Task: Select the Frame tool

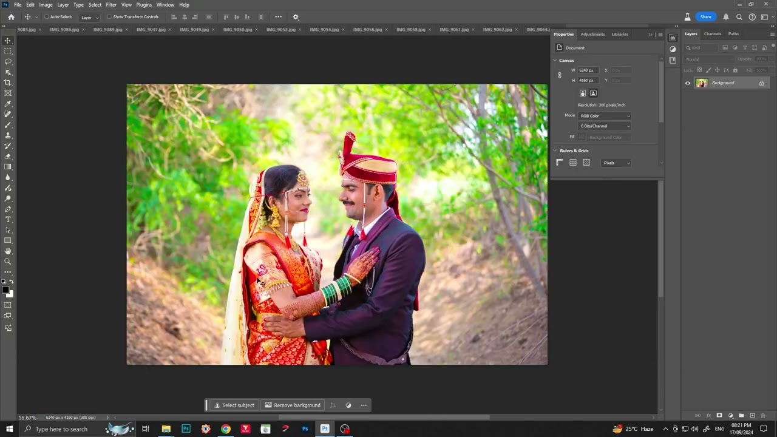Action: 8,93
